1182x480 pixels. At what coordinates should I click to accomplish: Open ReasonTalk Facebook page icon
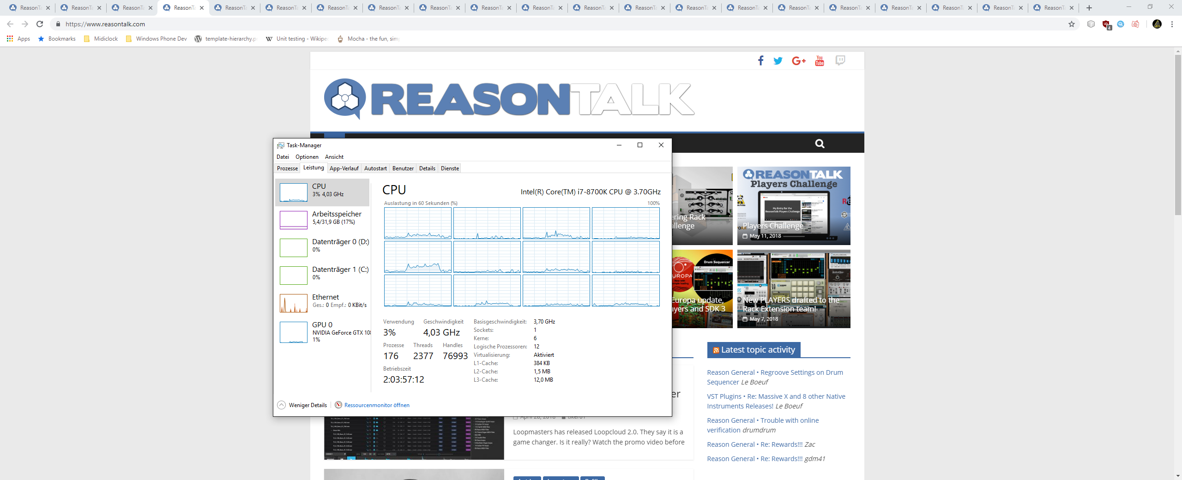point(760,60)
